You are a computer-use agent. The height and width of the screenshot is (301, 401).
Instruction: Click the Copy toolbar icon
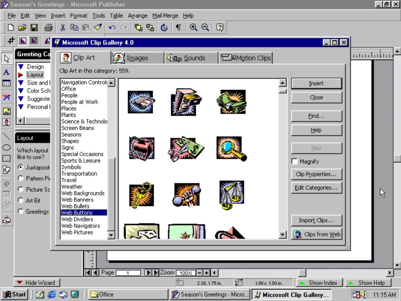click(x=74, y=27)
